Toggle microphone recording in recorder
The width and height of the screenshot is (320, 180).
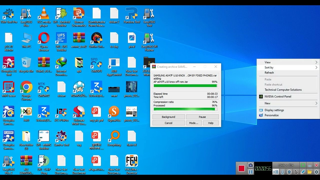[282, 172]
